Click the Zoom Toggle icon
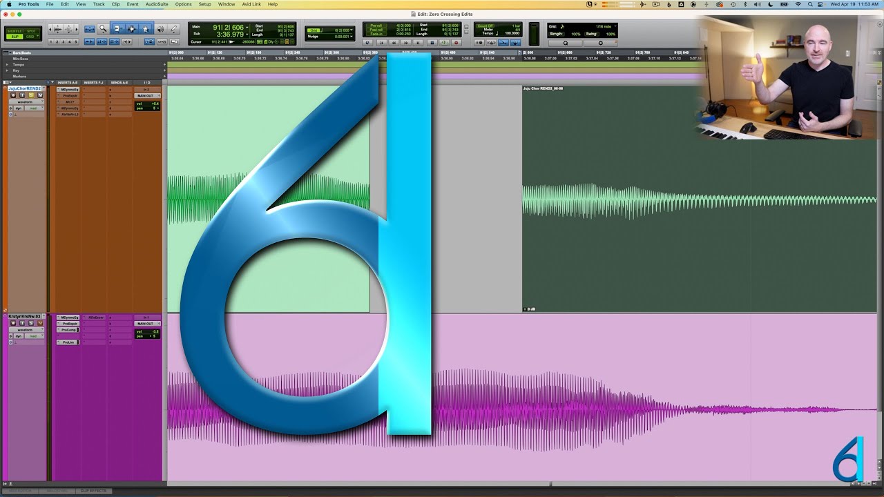 point(90,29)
